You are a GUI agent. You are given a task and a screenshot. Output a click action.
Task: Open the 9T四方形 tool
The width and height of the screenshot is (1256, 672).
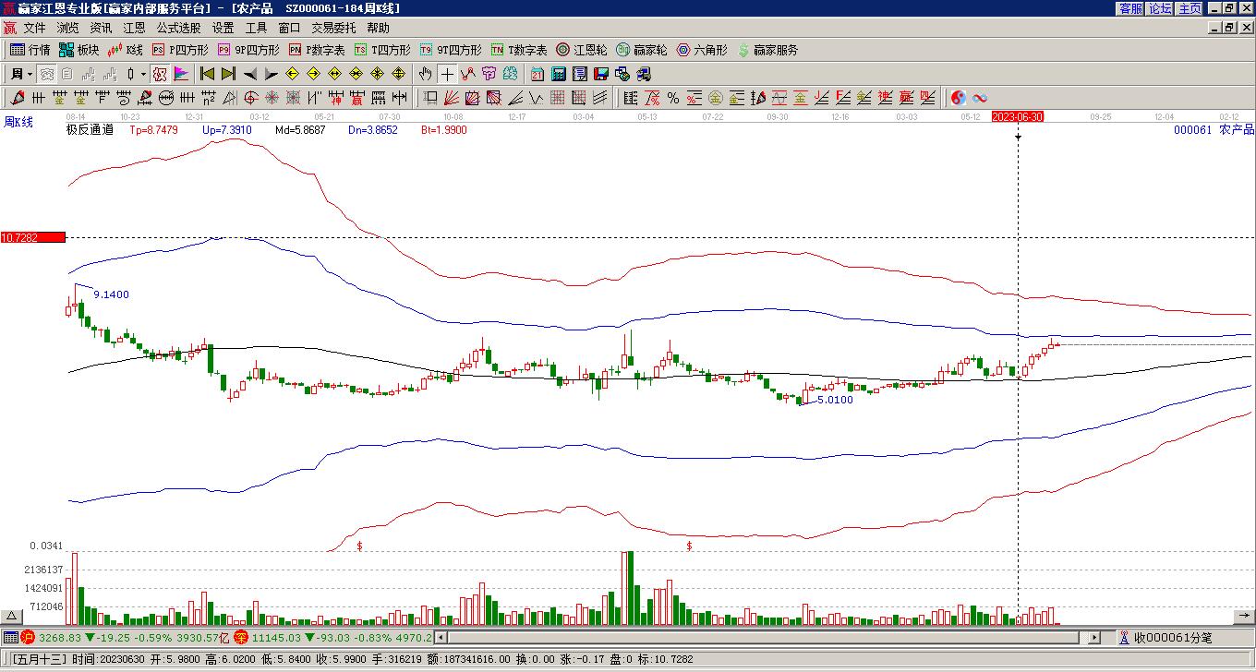click(x=451, y=50)
